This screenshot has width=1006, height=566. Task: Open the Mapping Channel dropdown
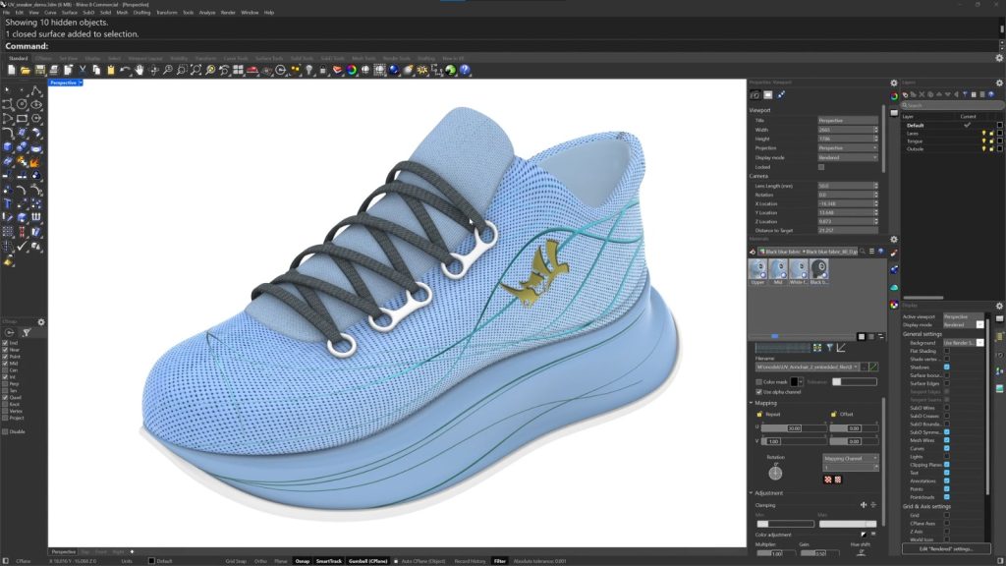[850, 458]
